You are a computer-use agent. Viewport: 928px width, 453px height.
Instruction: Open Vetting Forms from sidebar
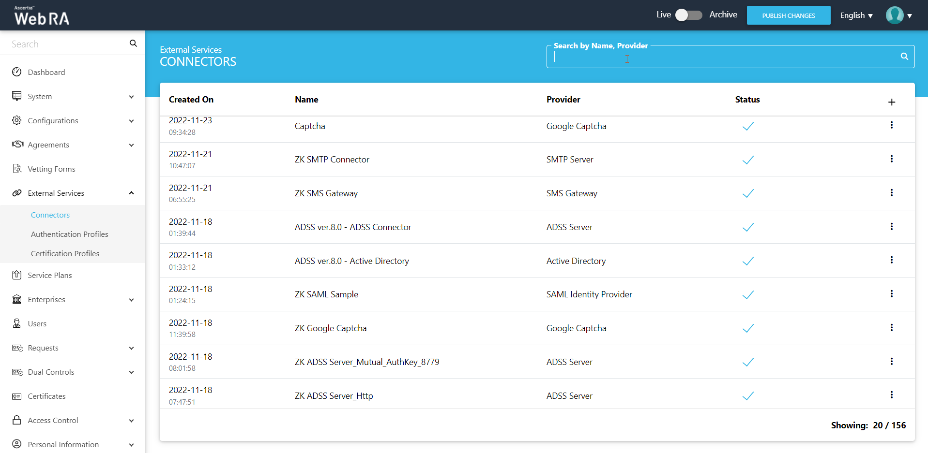(51, 169)
